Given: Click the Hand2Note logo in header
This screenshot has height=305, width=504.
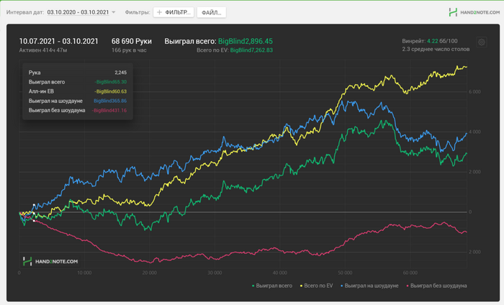Looking at the screenshot, I should pos(474,12).
